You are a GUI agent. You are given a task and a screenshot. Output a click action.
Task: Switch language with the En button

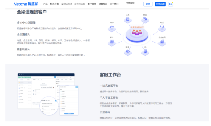click(x=170, y=4)
